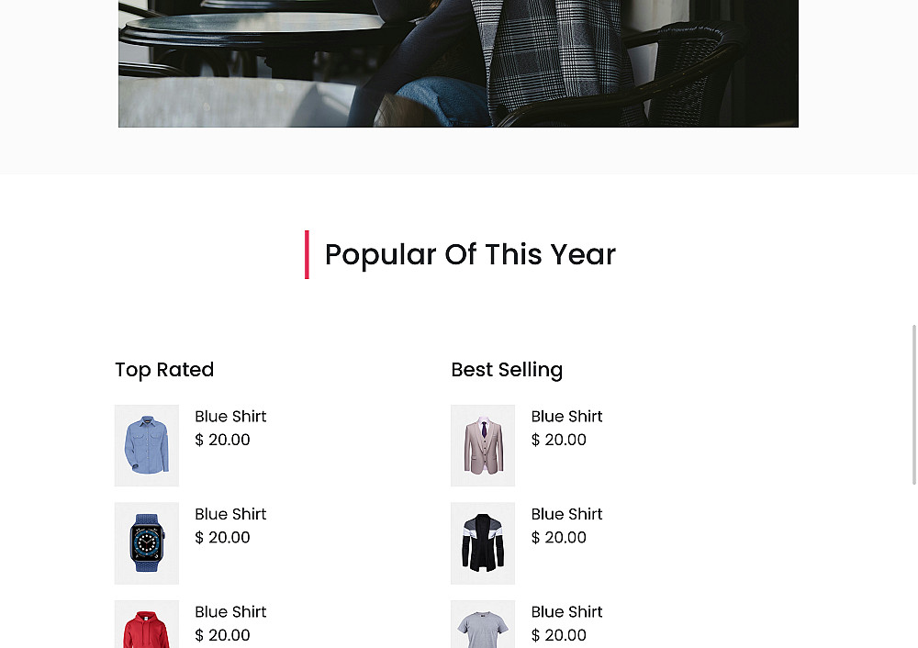Open the pink suit jacket thumbnail
This screenshot has width=918, height=648.
coord(483,445)
